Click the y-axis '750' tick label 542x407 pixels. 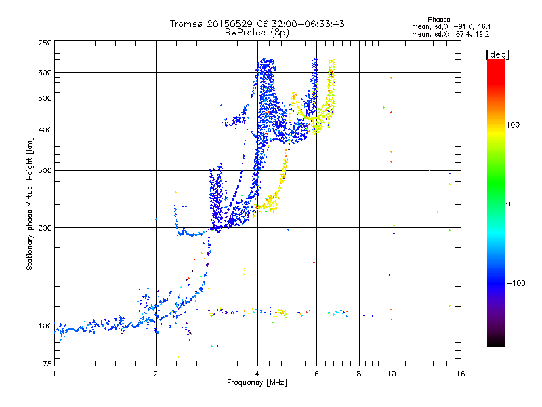pyautogui.click(x=45, y=43)
